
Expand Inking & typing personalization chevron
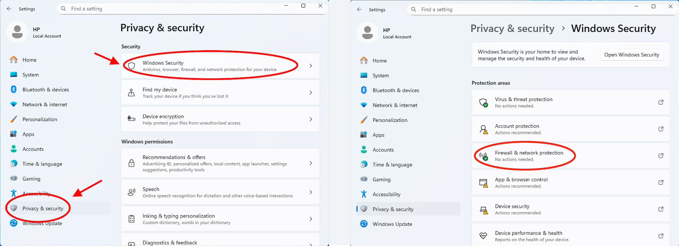(x=311, y=219)
